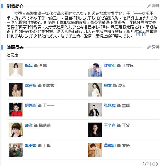View 许亚军's portrait thumbnail
This screenshot has height=166, width=160.
coord(95,69)
